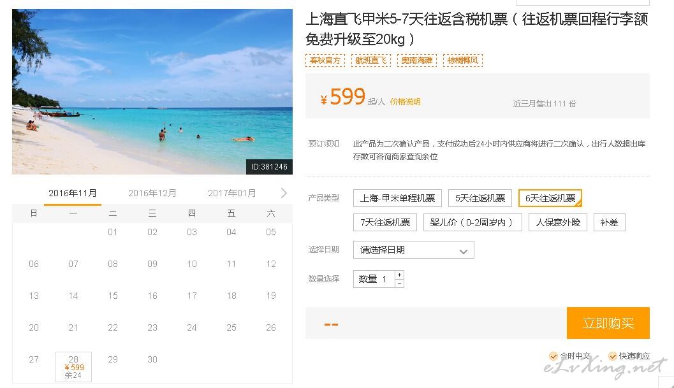
Task: Open the 请选择日期 date dropdown
Action: pyautogui.click(x=413, y=250)
